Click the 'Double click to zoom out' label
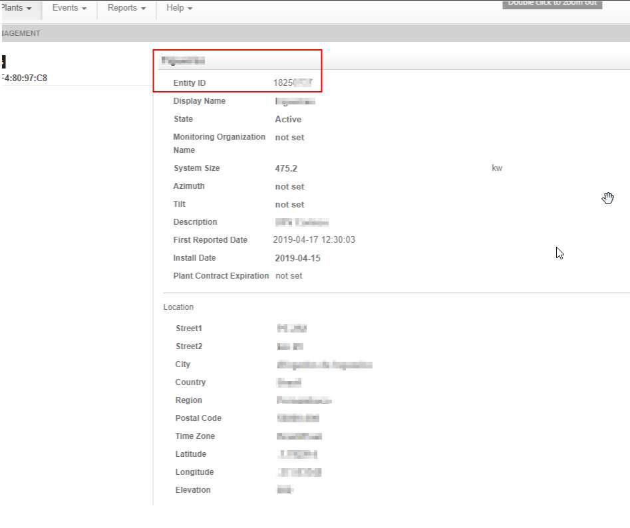630x528 pixels. point(552,3)
